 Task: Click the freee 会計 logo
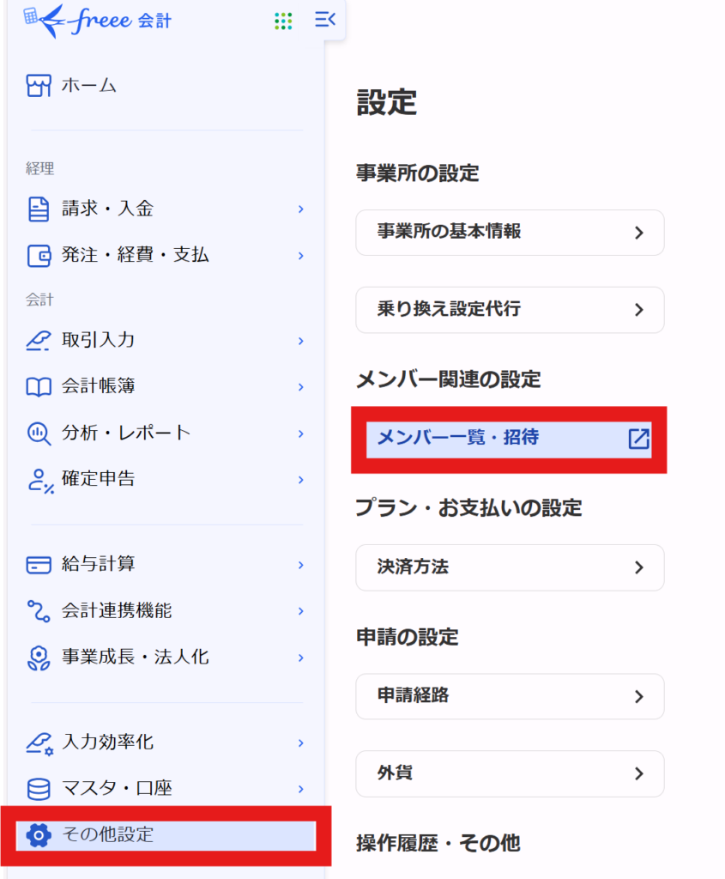98,21
